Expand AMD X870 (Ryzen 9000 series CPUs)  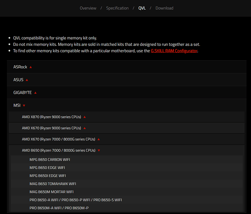(x=127, y=117)
